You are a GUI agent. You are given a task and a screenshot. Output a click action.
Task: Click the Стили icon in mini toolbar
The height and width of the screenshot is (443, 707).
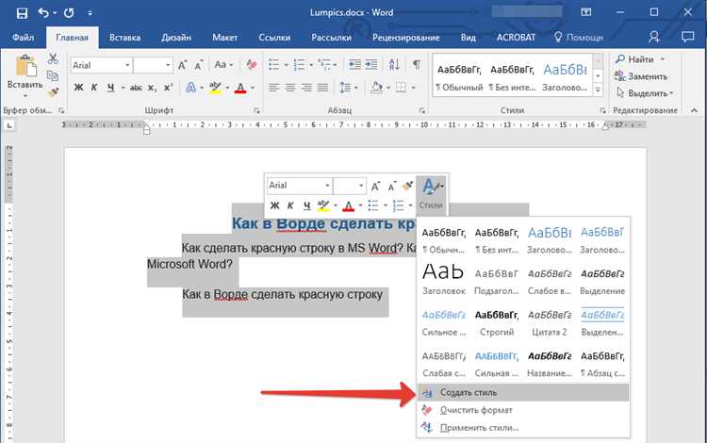coord(432,193)
